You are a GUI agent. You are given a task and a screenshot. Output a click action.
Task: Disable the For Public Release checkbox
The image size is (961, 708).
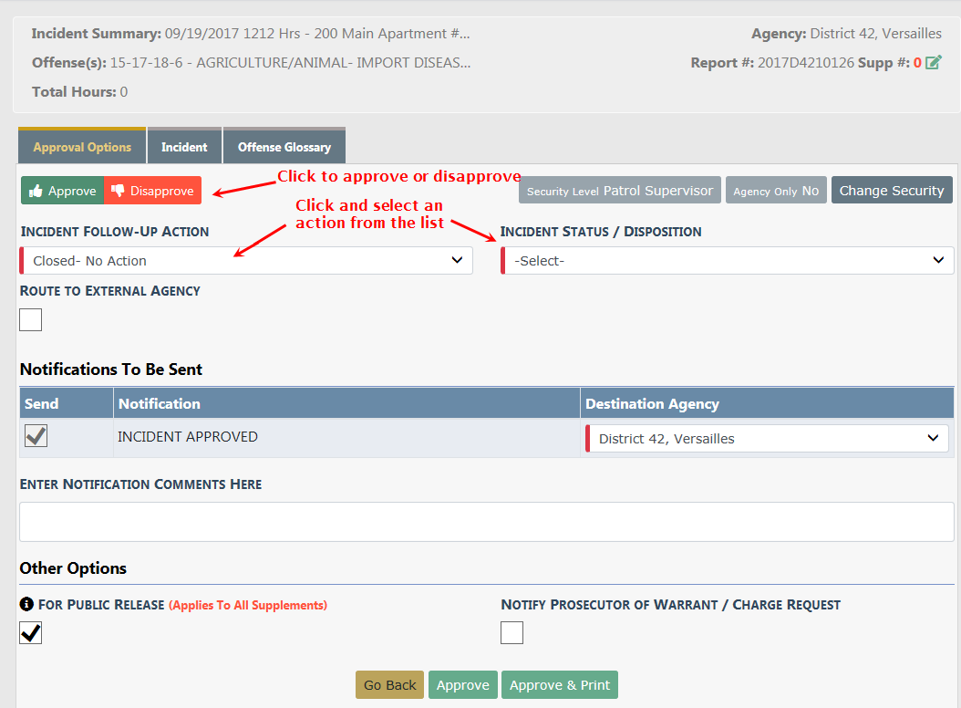[31, 632]
